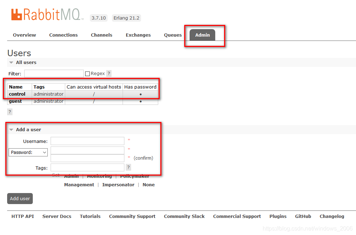Click the confirm password input field

click(87, 158)
